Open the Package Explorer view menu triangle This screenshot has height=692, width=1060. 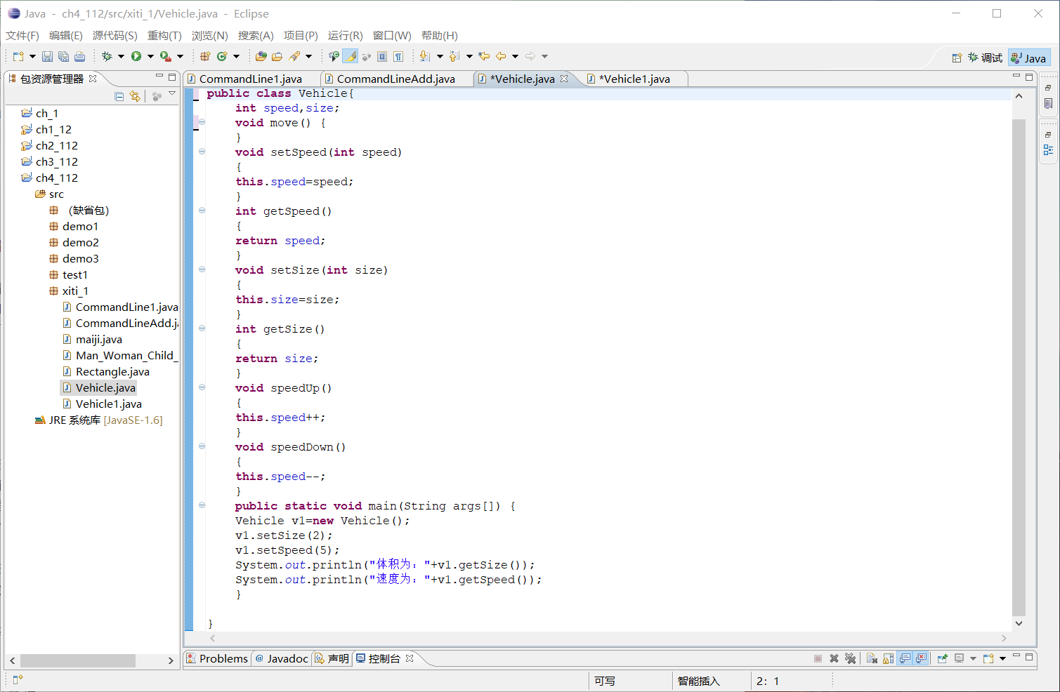point(172,94)
